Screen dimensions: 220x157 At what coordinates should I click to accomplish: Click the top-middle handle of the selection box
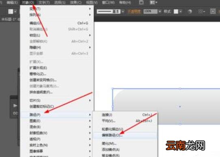click(x=180, y=88)
